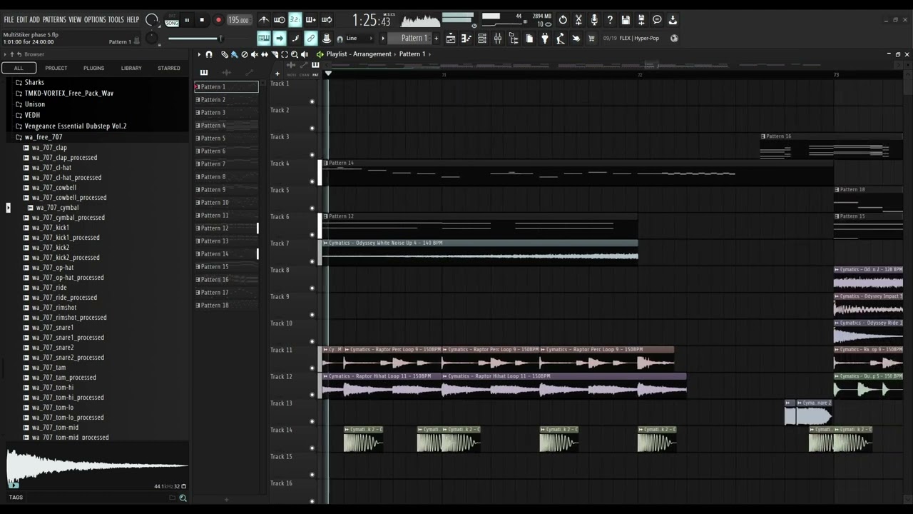
Task: Show piano patterns in the picker panel
Action: coord(203,72)
